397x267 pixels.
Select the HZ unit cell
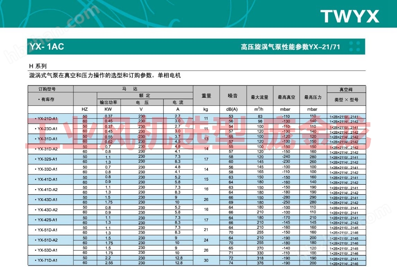click(85, 109)
